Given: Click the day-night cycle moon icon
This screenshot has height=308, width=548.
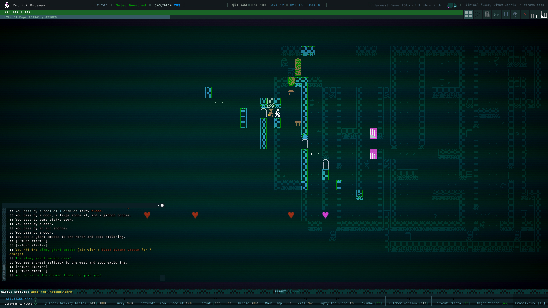Looking at the screenshot, I should pos(452,5).
